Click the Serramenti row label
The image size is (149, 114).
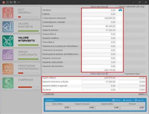tap(48, 26)
